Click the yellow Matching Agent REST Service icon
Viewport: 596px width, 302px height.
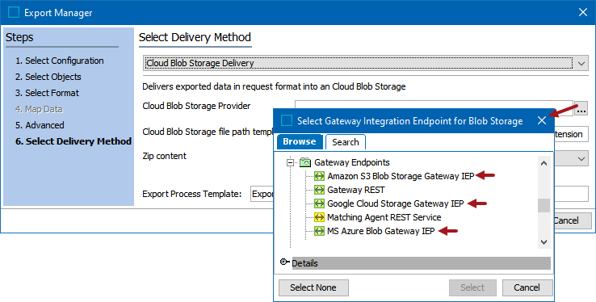point(319,217)
